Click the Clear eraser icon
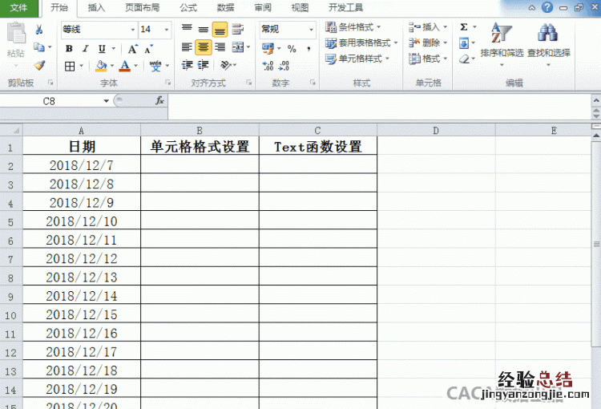Viewport: 601px width, 409px height. tap(464, 59)
